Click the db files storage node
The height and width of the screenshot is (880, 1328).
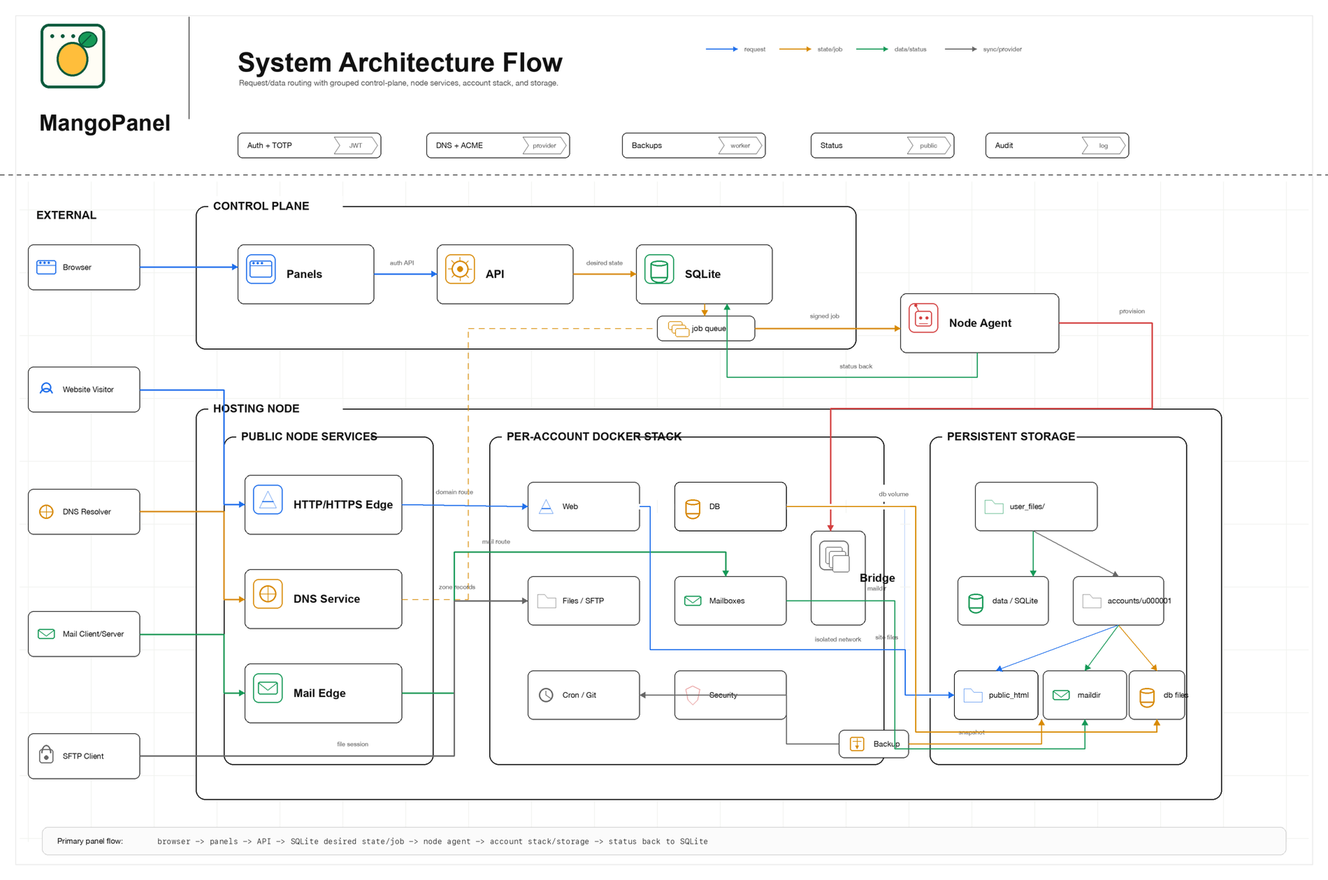tap(1157, 695)
